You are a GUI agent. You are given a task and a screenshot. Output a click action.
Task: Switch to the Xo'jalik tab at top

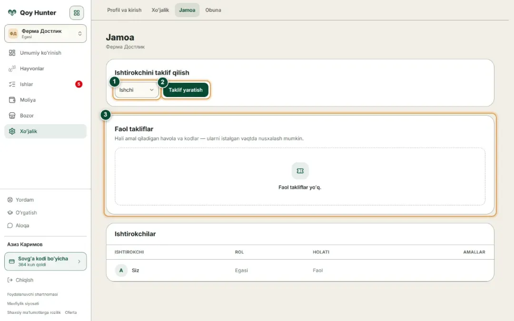pos(160,10)
